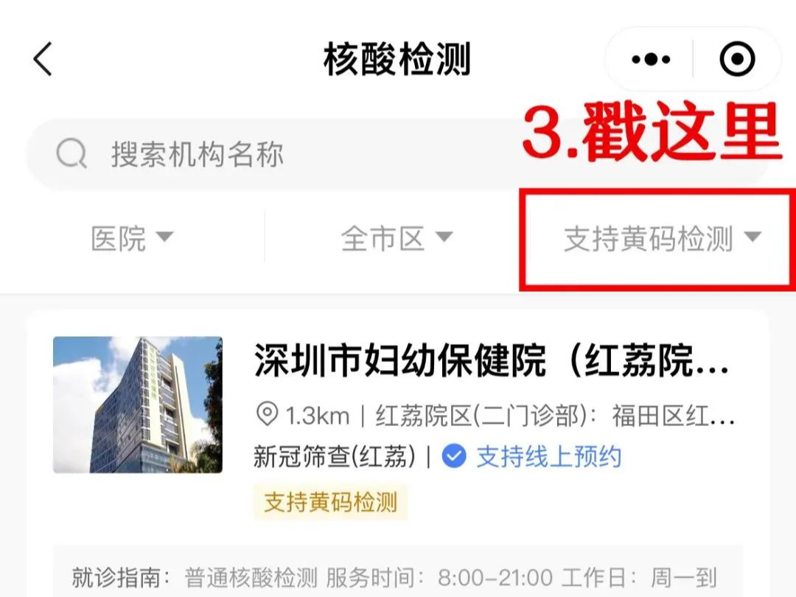The image size is (796, 597).
Task: Tap the 支持线上预约 link
Action: (x=548, y=456)
